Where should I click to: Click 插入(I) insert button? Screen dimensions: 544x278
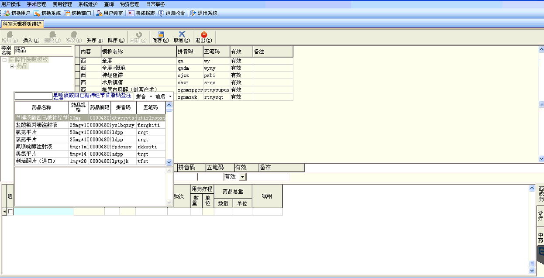tap(31, 40)
